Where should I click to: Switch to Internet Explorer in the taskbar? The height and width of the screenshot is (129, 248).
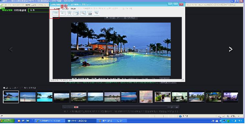click(x=49, y=121)
